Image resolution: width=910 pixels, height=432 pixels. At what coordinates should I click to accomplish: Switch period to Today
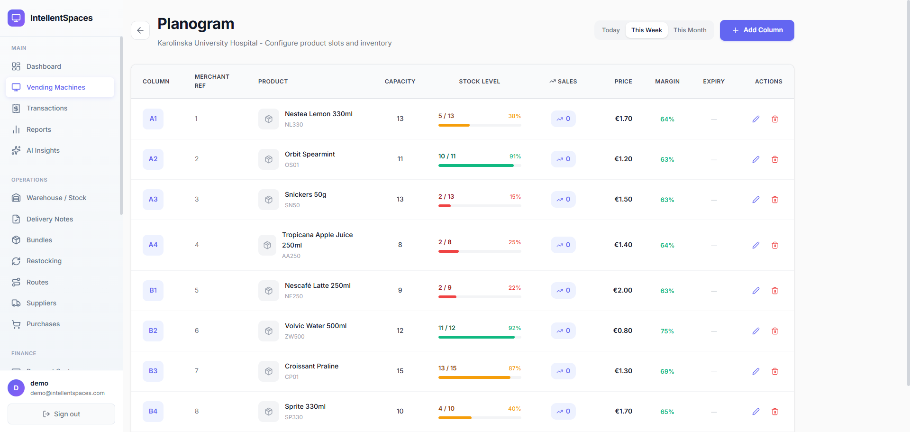coord(610,30)
